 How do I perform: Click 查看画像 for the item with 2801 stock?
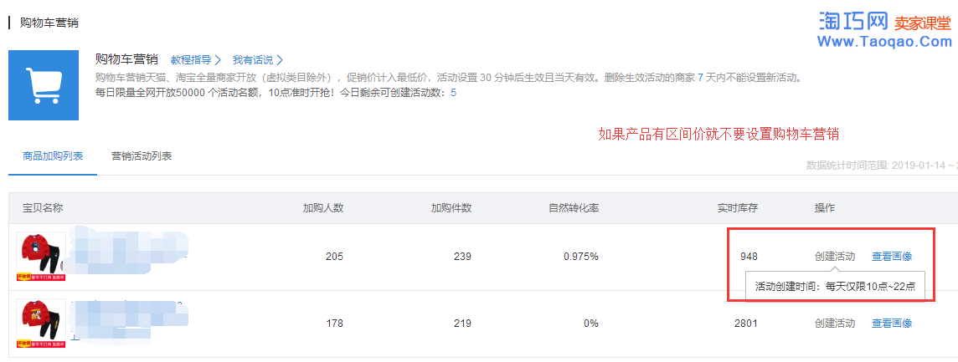tap(892, 324)
